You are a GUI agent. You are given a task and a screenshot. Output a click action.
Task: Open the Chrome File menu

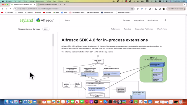pyautogui.click(x=15, y=1)
